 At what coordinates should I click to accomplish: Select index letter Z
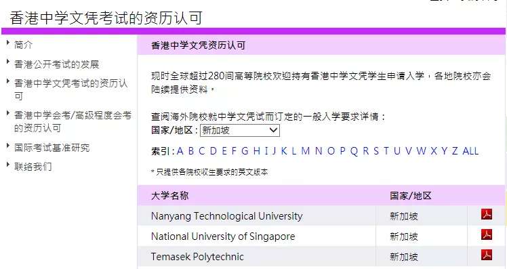pos(455,150)
